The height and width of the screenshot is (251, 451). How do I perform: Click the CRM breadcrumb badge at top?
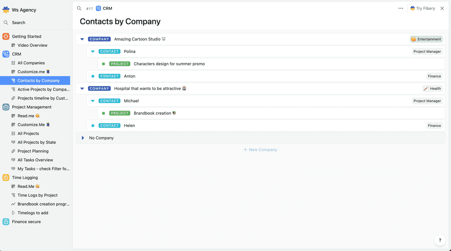pos(104,8)
